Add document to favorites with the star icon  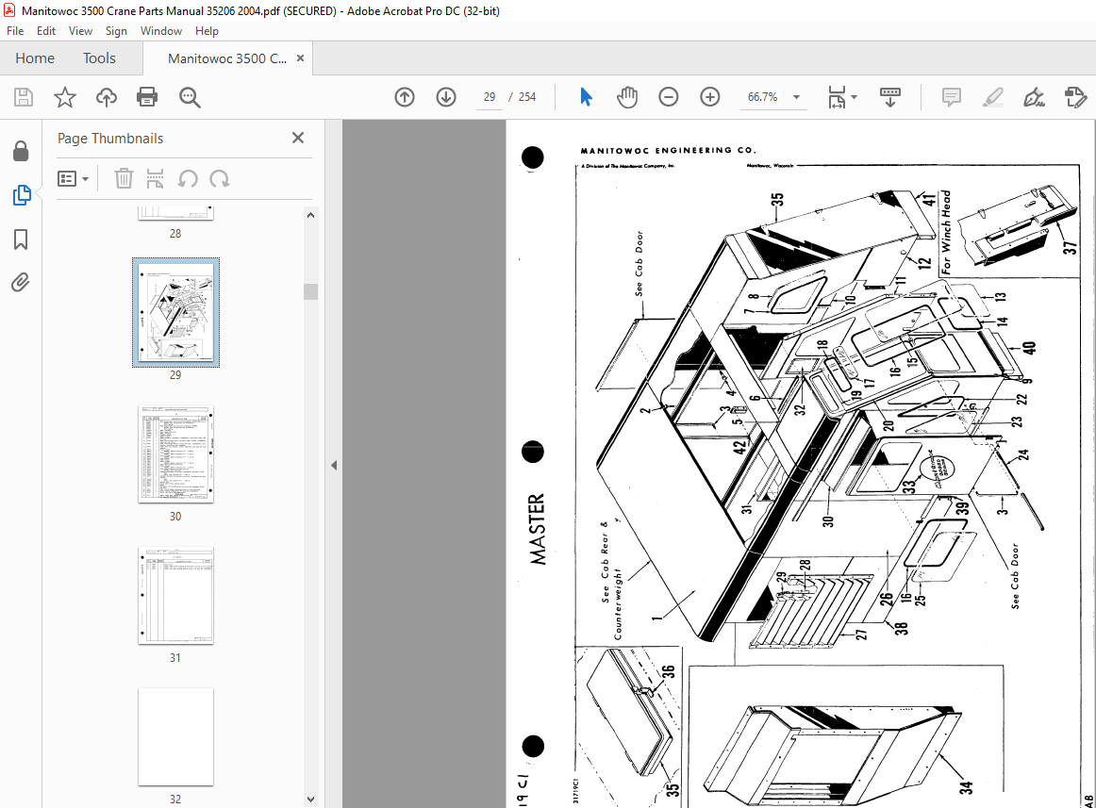click(64, 97)
